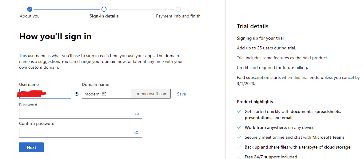Click Credit card required for future billing
This screenshot has width=363, height=159.
point(273,68)
